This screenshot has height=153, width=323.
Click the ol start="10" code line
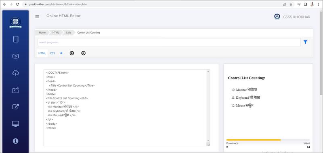[56, 102]
